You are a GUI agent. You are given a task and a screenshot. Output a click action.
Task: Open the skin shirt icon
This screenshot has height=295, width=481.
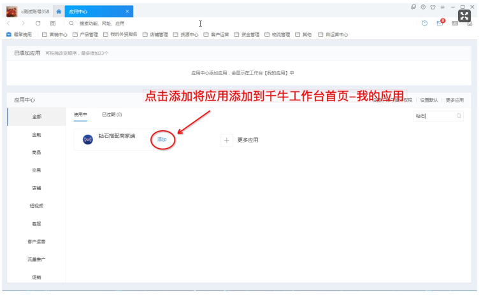click(433, 7)
